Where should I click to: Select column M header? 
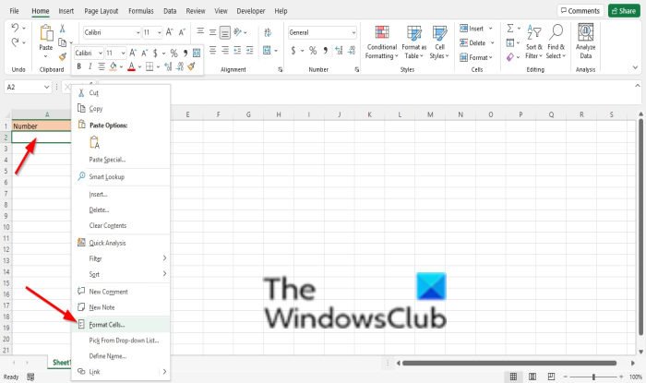click(x=430, y=114)
